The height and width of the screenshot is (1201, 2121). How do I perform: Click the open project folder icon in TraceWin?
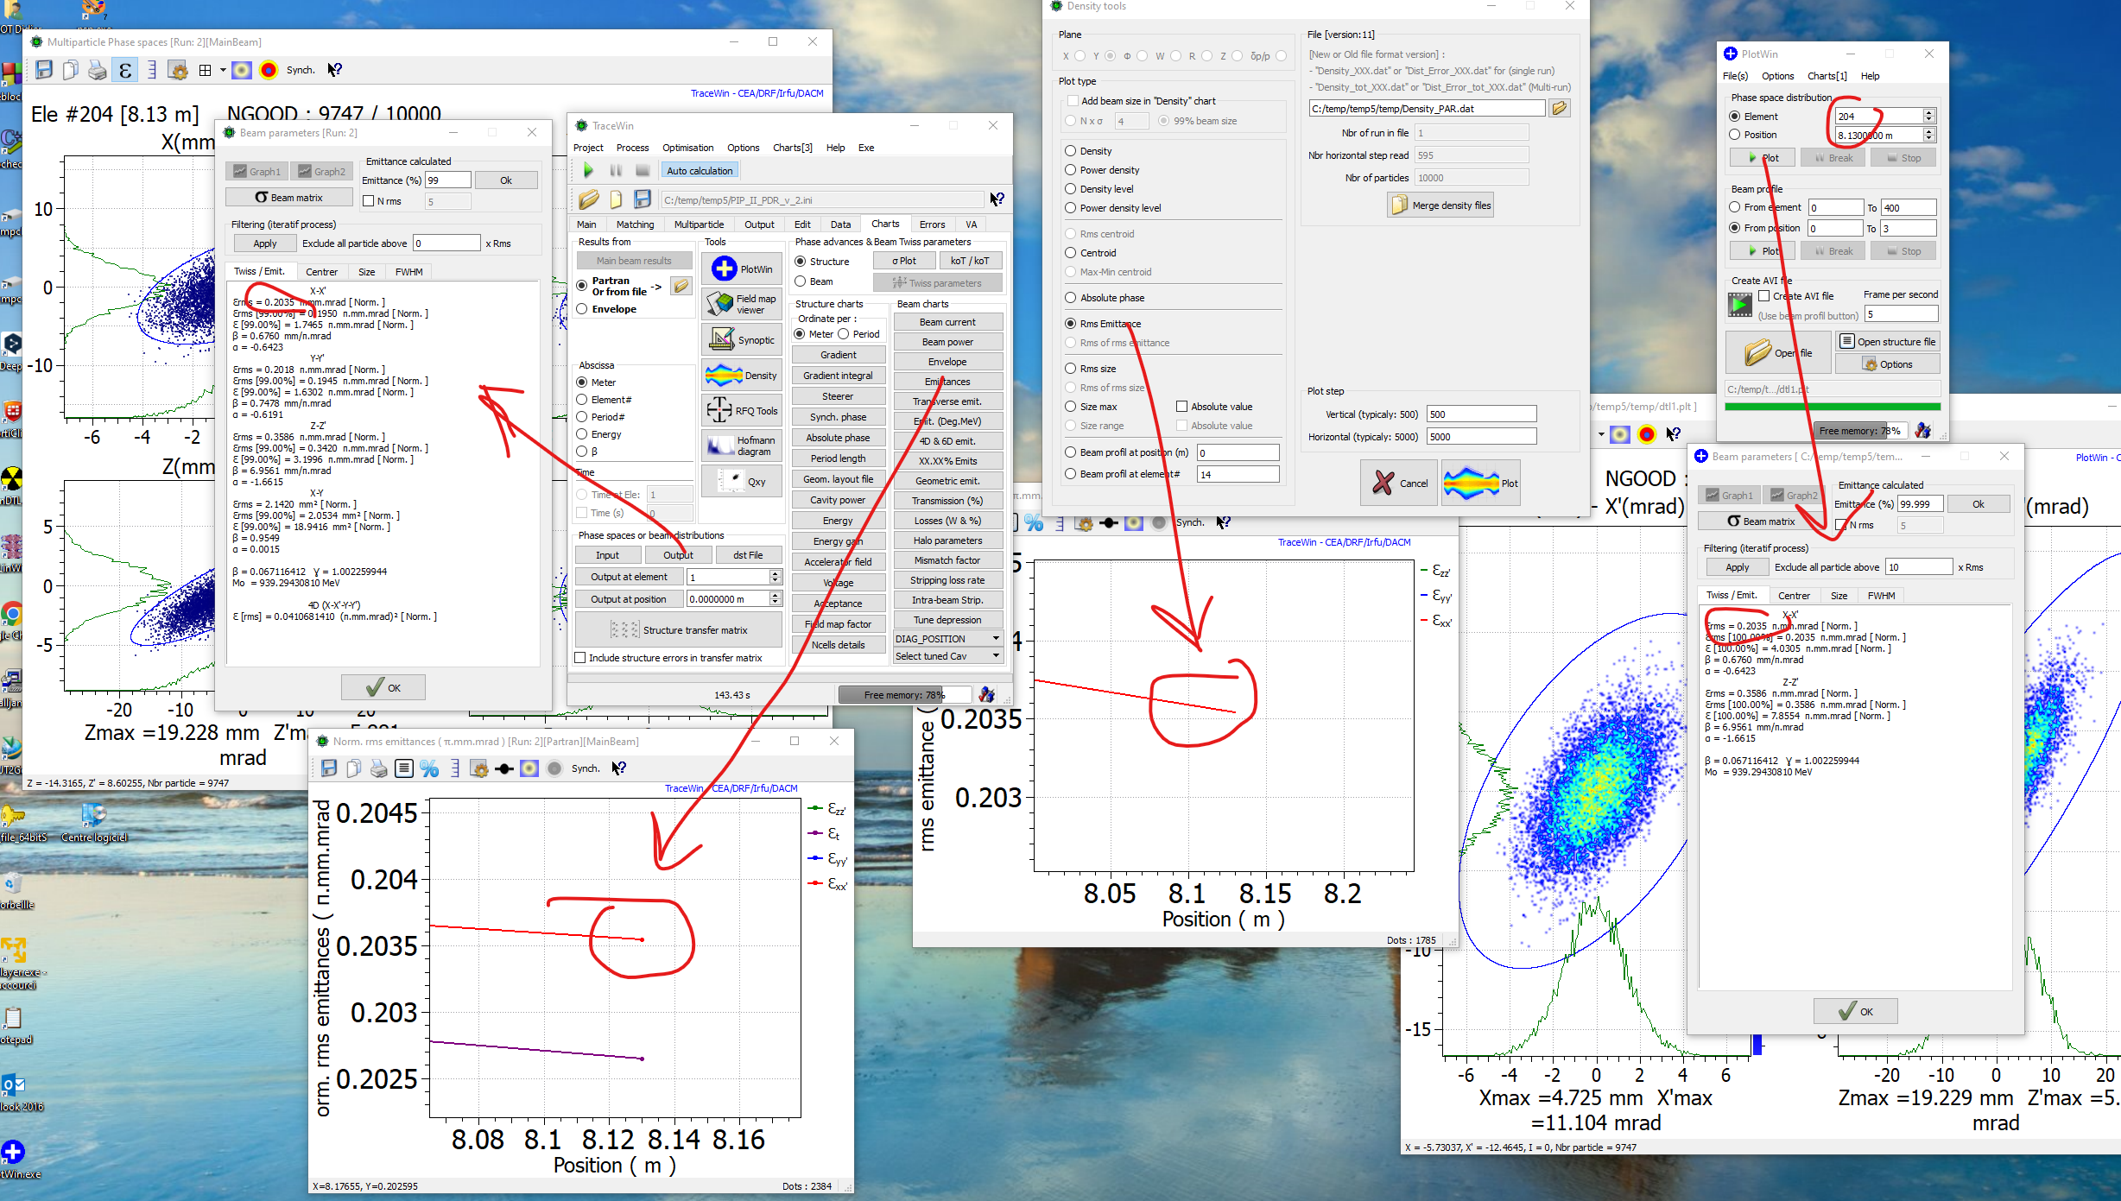pyautogui.click(x=589, y=199)
